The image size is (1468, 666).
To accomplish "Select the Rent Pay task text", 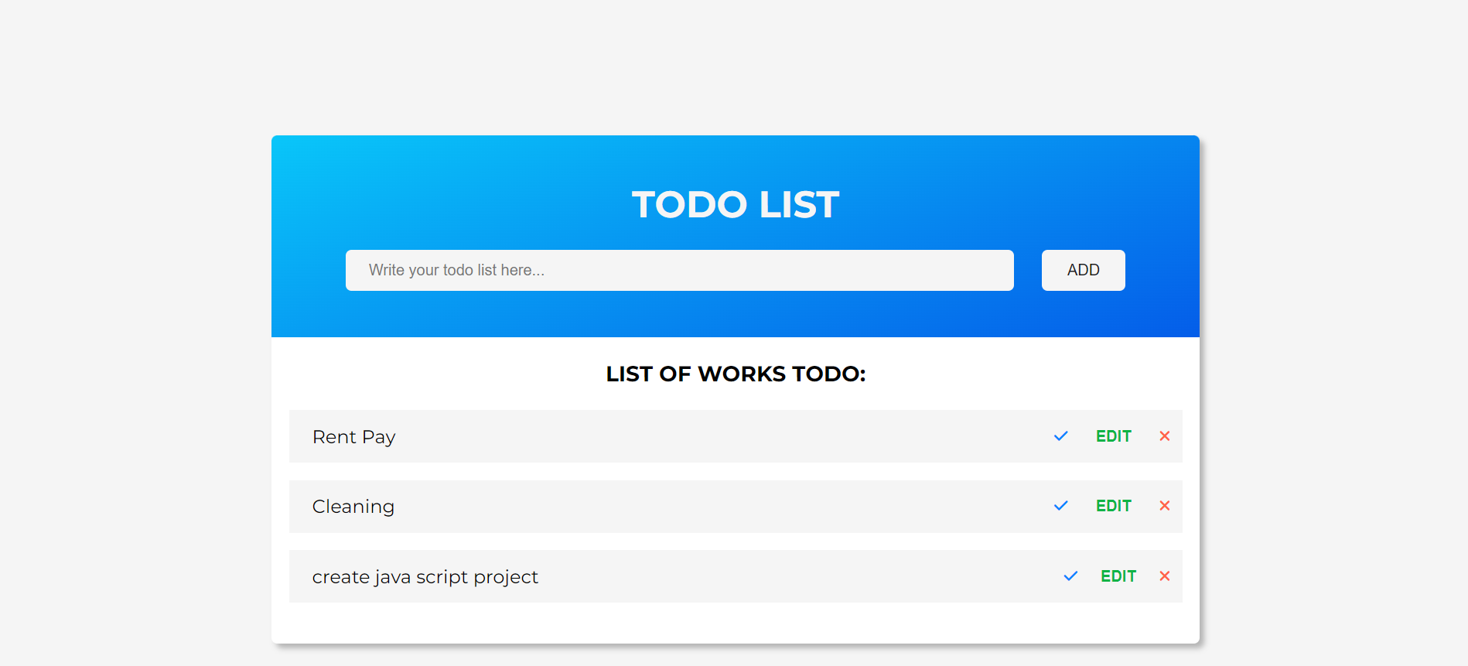I will (x=353, y=437).
